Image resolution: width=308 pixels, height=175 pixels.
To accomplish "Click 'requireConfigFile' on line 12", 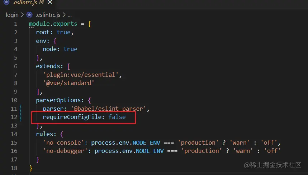I will point(72,117).
